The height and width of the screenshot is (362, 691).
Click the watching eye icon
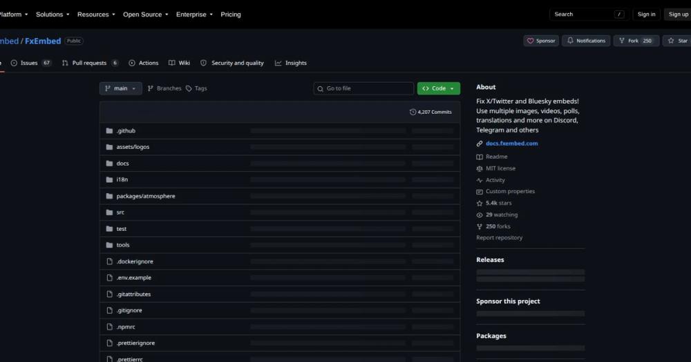coord(480,215)
